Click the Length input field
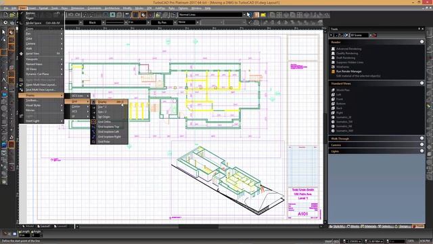This screenshot has width=433, height=244. tap(24, 235)
